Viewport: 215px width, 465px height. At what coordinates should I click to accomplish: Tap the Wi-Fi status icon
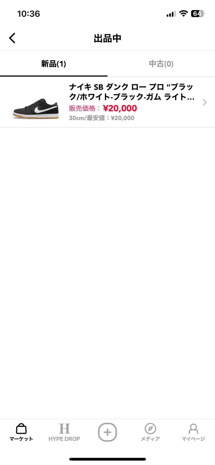[183, 14]
